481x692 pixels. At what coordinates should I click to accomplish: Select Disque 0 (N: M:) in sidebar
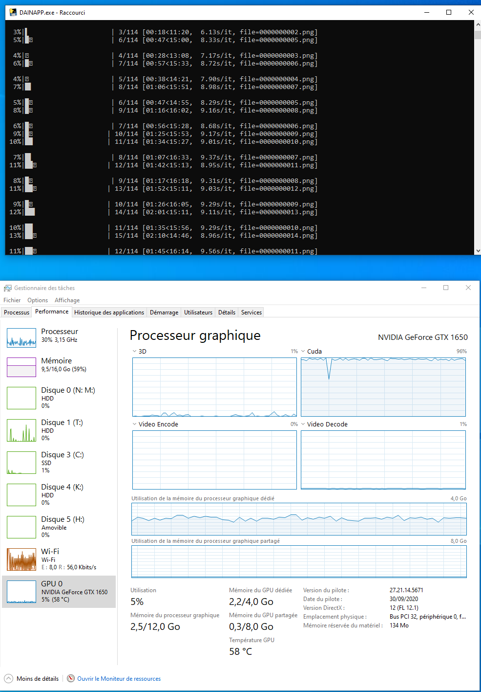[x=59, y=397]
